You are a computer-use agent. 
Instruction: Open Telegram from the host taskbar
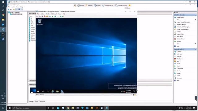coord(83,108)
